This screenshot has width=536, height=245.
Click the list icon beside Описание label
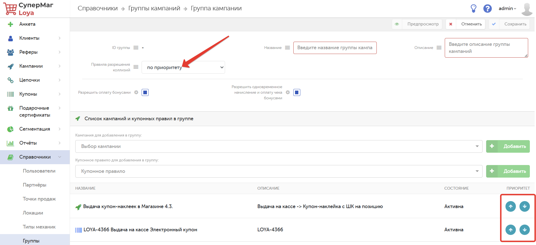coord(439,48)
